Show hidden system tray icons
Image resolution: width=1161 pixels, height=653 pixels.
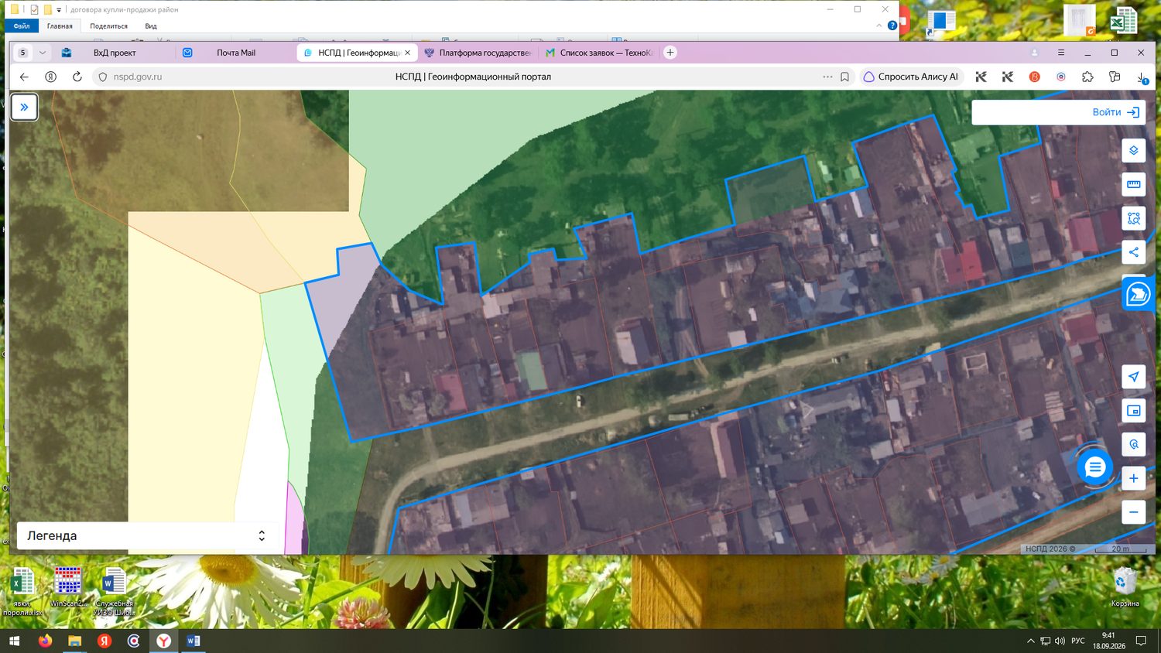tap(1030, 641)
